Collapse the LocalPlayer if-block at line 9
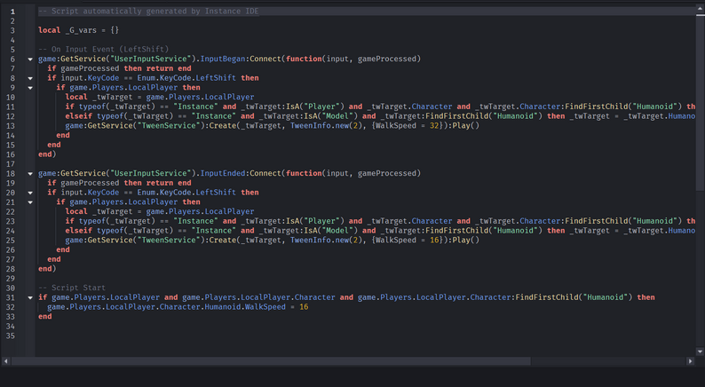The image size is (705, 387). tap(30, 88)
